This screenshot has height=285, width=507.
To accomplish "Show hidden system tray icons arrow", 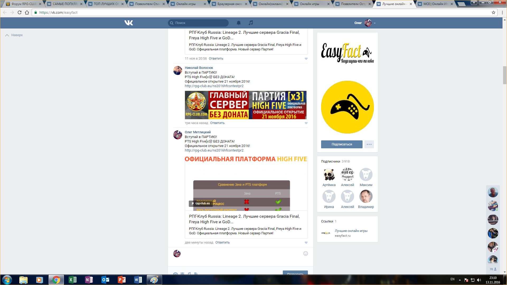I will click(x=460, y=280).
